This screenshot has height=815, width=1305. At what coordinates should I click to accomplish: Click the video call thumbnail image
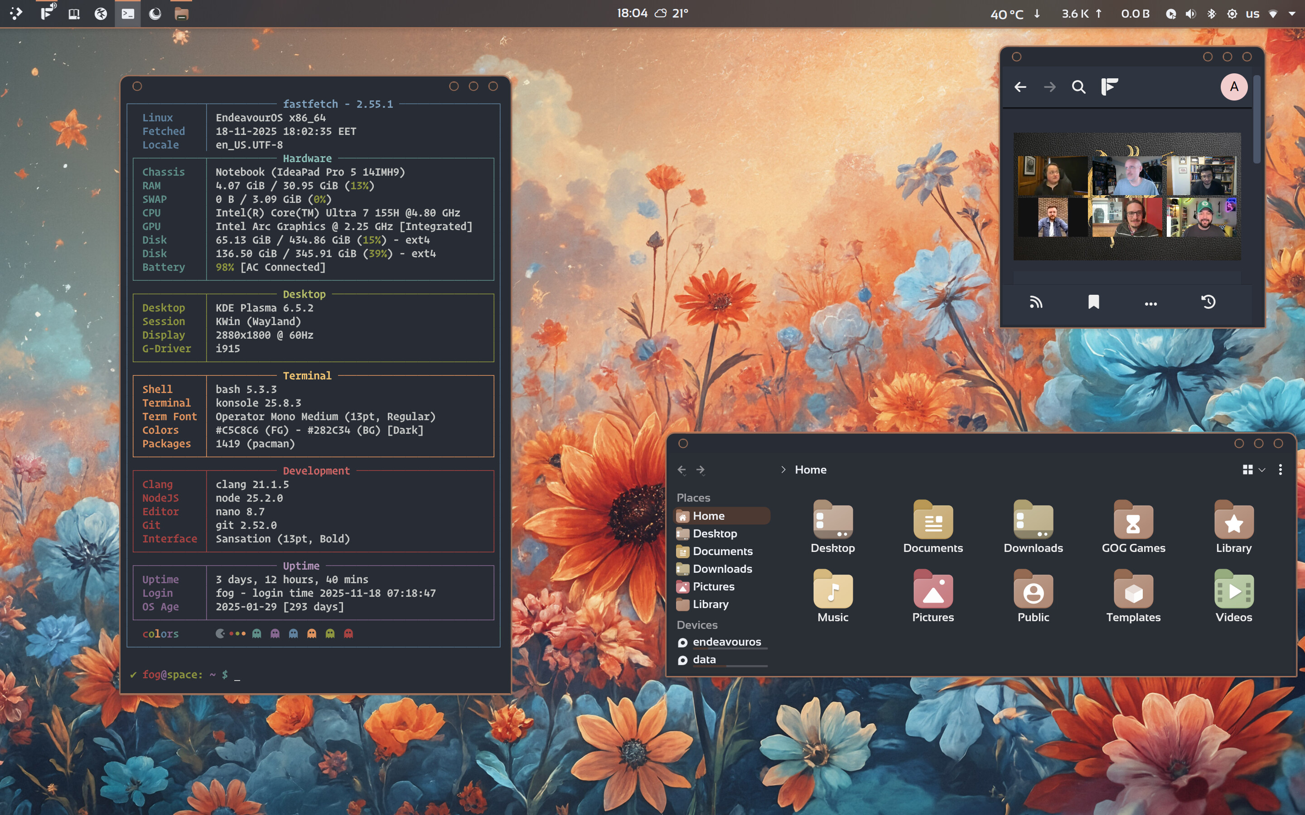tap(1126, 196)
